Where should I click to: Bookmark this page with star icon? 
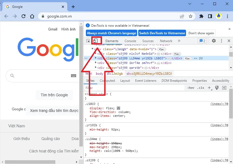click(191, 16)
